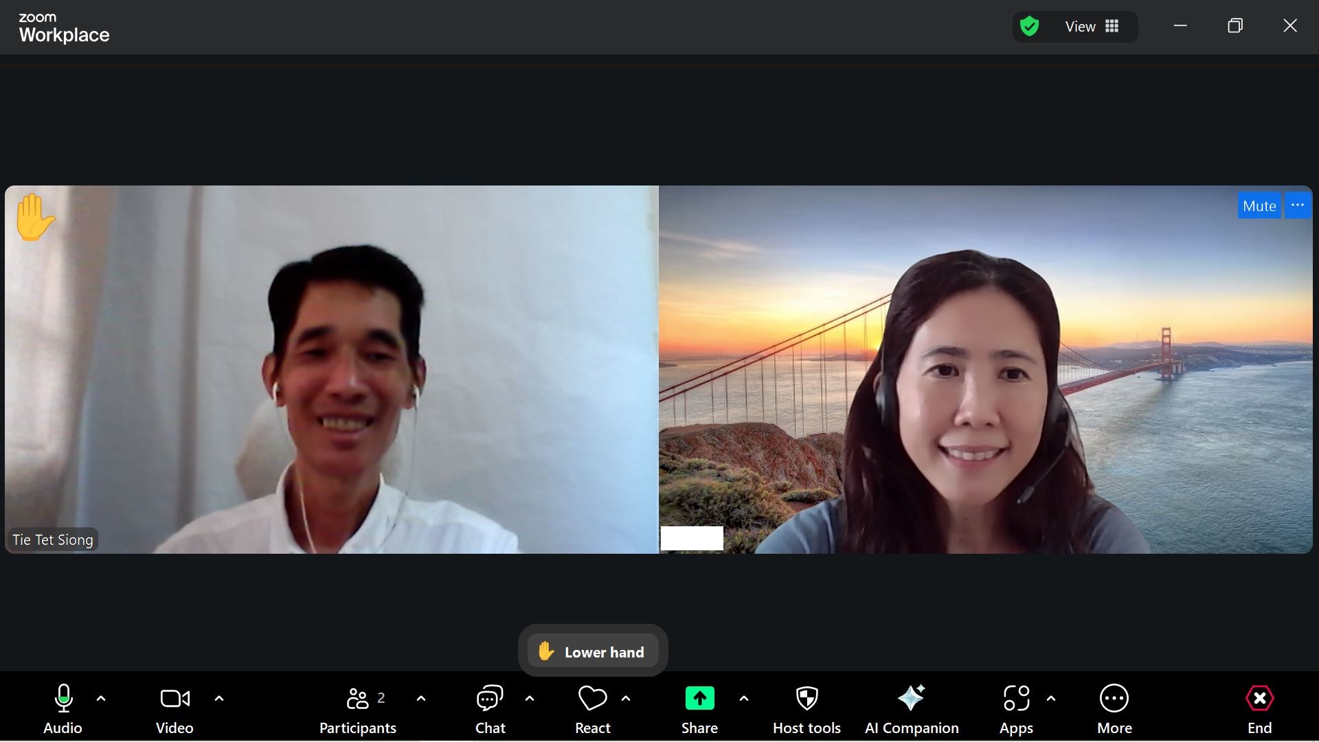This screenshot has width=1319, height=742.
Task: Expand the video options arrow
Action: click(x=219, y=699)
